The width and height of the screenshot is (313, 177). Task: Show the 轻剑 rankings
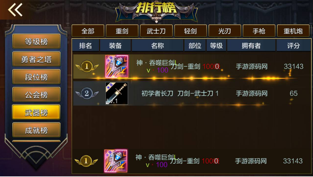(190, 31)
